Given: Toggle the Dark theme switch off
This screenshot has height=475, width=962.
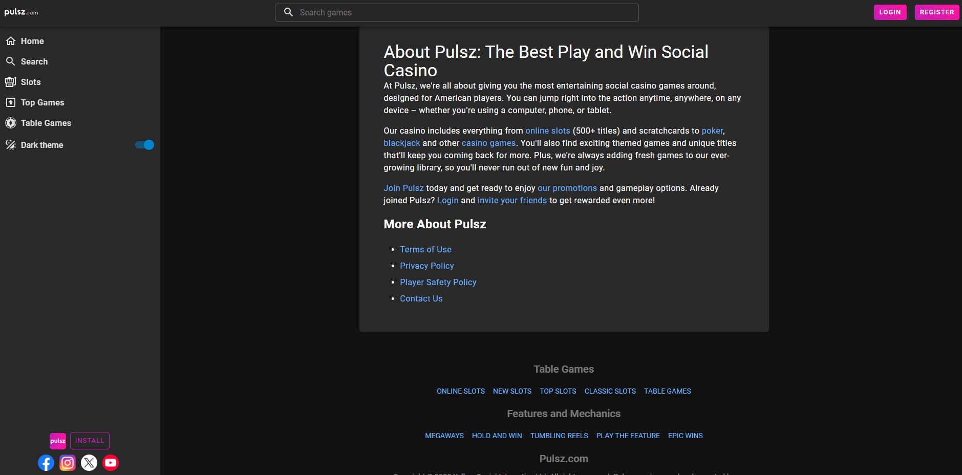Looking at the screenshot, I should click(144, 145).
